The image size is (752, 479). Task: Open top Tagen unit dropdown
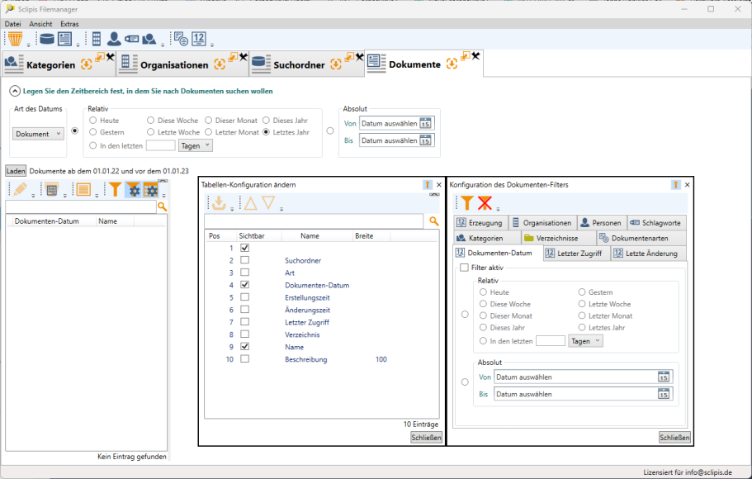click(196, 146)
